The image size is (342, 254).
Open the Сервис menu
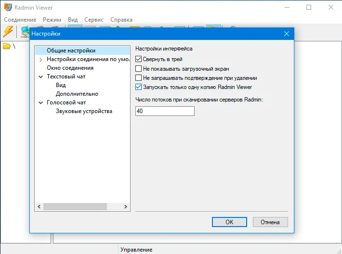94,20
